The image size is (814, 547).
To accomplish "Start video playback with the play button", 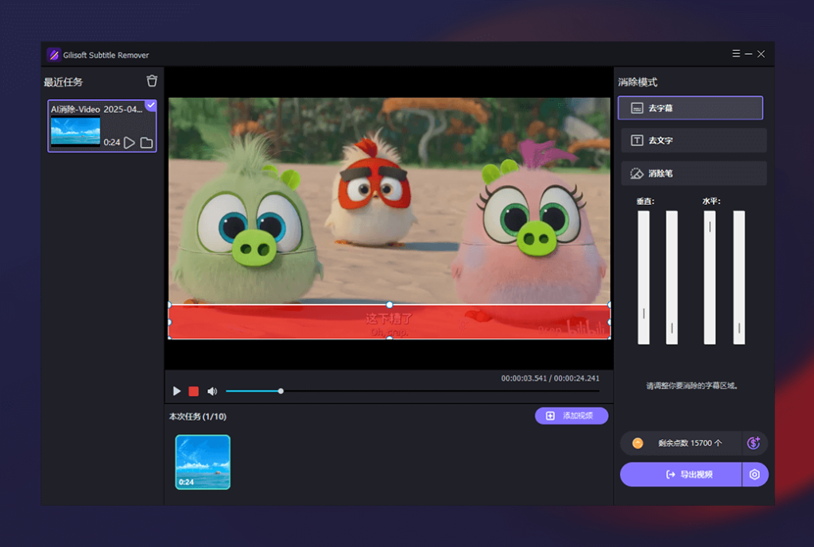I will [176, 391].
